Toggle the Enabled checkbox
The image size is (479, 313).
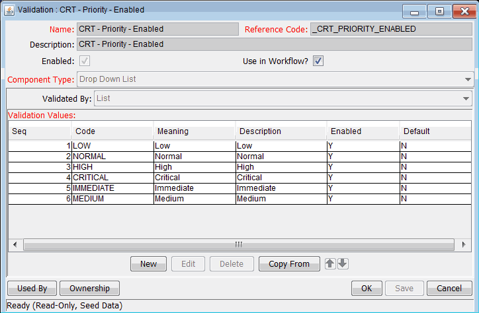click(x=84, y=61)
